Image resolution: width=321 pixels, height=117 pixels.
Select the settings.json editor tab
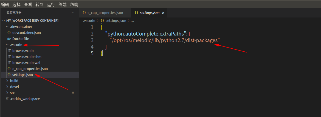pos(150,13)
